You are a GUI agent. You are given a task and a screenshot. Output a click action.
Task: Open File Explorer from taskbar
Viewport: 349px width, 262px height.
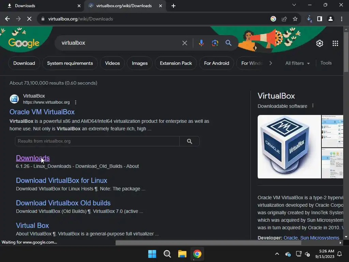tap(182, 254)
